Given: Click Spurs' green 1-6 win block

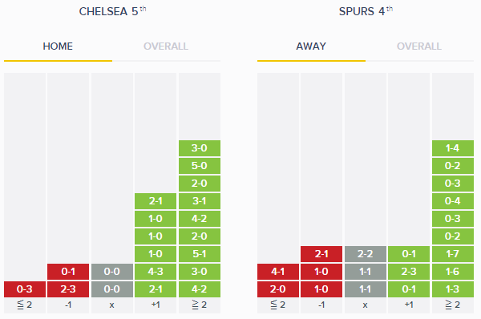Looking at the screenshot, I should [453, 272].
